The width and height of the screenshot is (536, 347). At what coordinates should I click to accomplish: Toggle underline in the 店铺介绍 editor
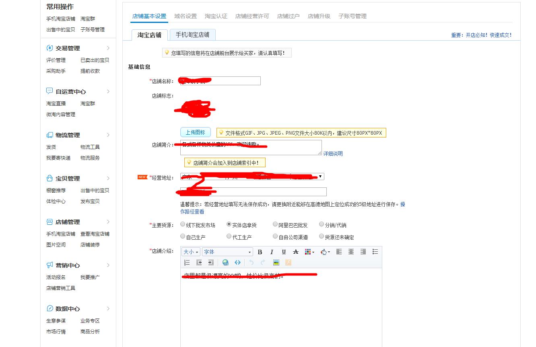tap(283, 252)
